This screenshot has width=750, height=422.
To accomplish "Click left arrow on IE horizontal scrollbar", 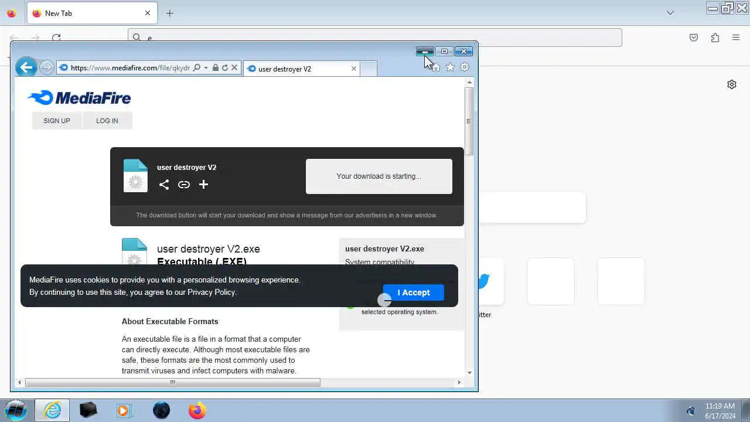I will pyautogui.click(x=19, y=382).
